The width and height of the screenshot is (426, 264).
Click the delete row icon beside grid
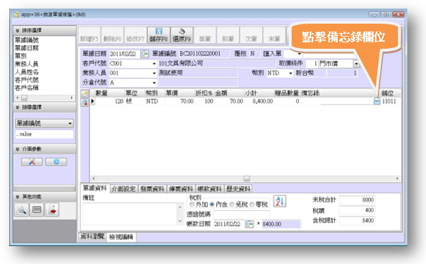(x=85, y=103)
